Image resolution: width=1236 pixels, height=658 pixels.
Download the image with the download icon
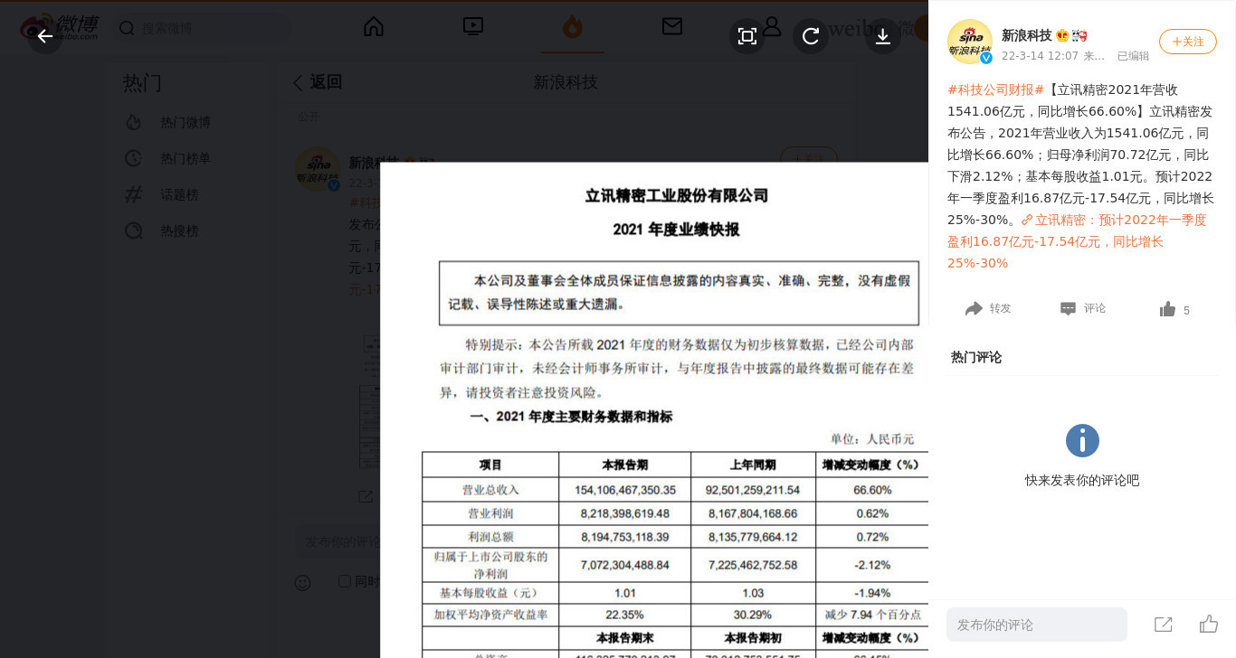click(x=883, y=36)
